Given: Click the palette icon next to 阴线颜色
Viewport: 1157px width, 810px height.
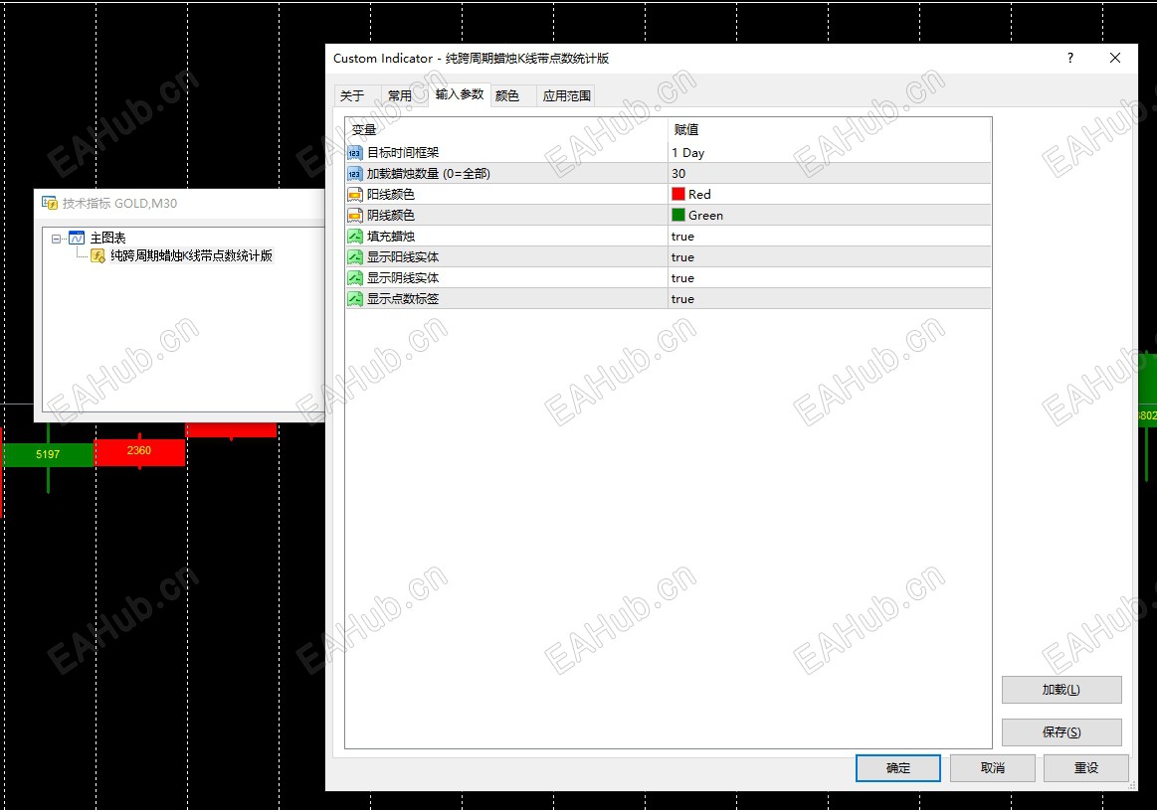Looking at the screenshot, I should pos(355,215).
